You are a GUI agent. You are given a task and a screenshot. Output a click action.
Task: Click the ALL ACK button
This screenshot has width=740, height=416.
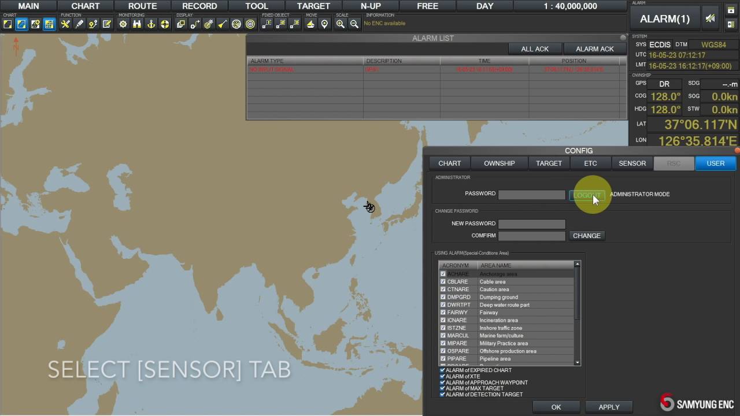click(x=535, y=49)
